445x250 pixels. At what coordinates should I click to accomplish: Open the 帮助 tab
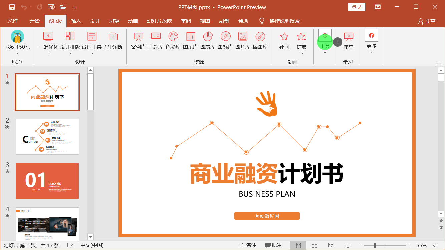tap(243, 21)
